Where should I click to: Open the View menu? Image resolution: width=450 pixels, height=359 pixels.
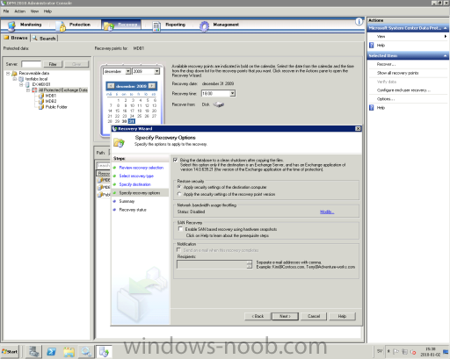coord(34,11)
